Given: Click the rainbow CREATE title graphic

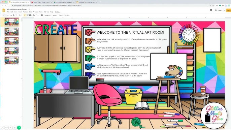Looking at the screenshot, I should tap(56, 29).
